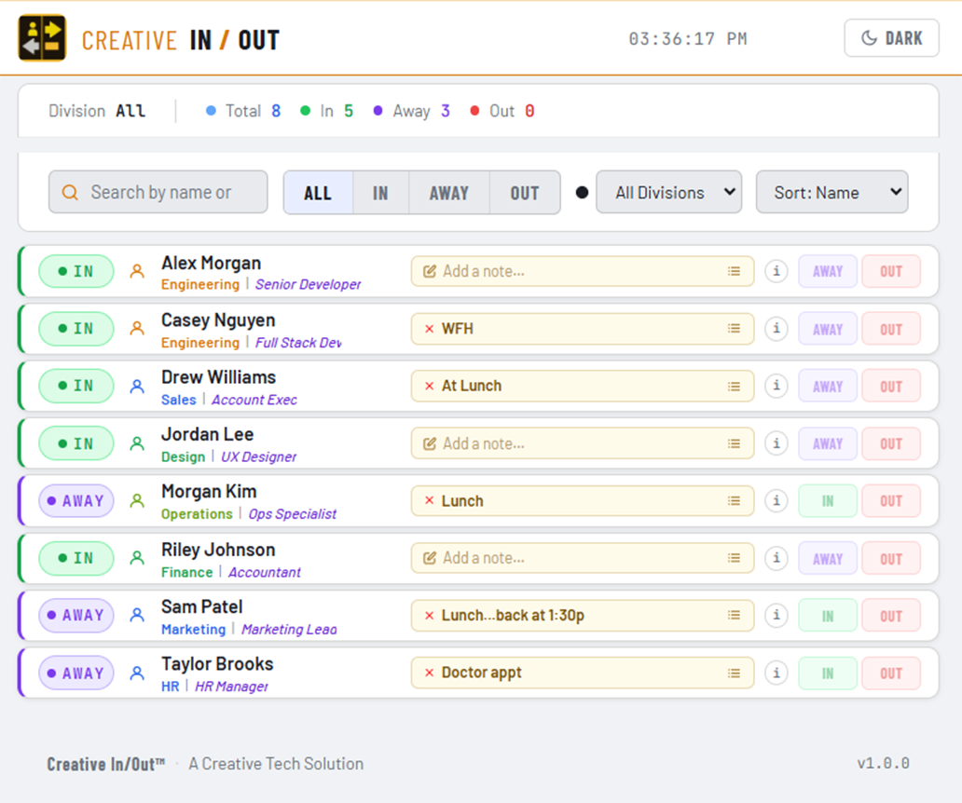The height and width of the screenshot is (803, 962).
Task: Focus the search by name field
Action: point(158,192)
